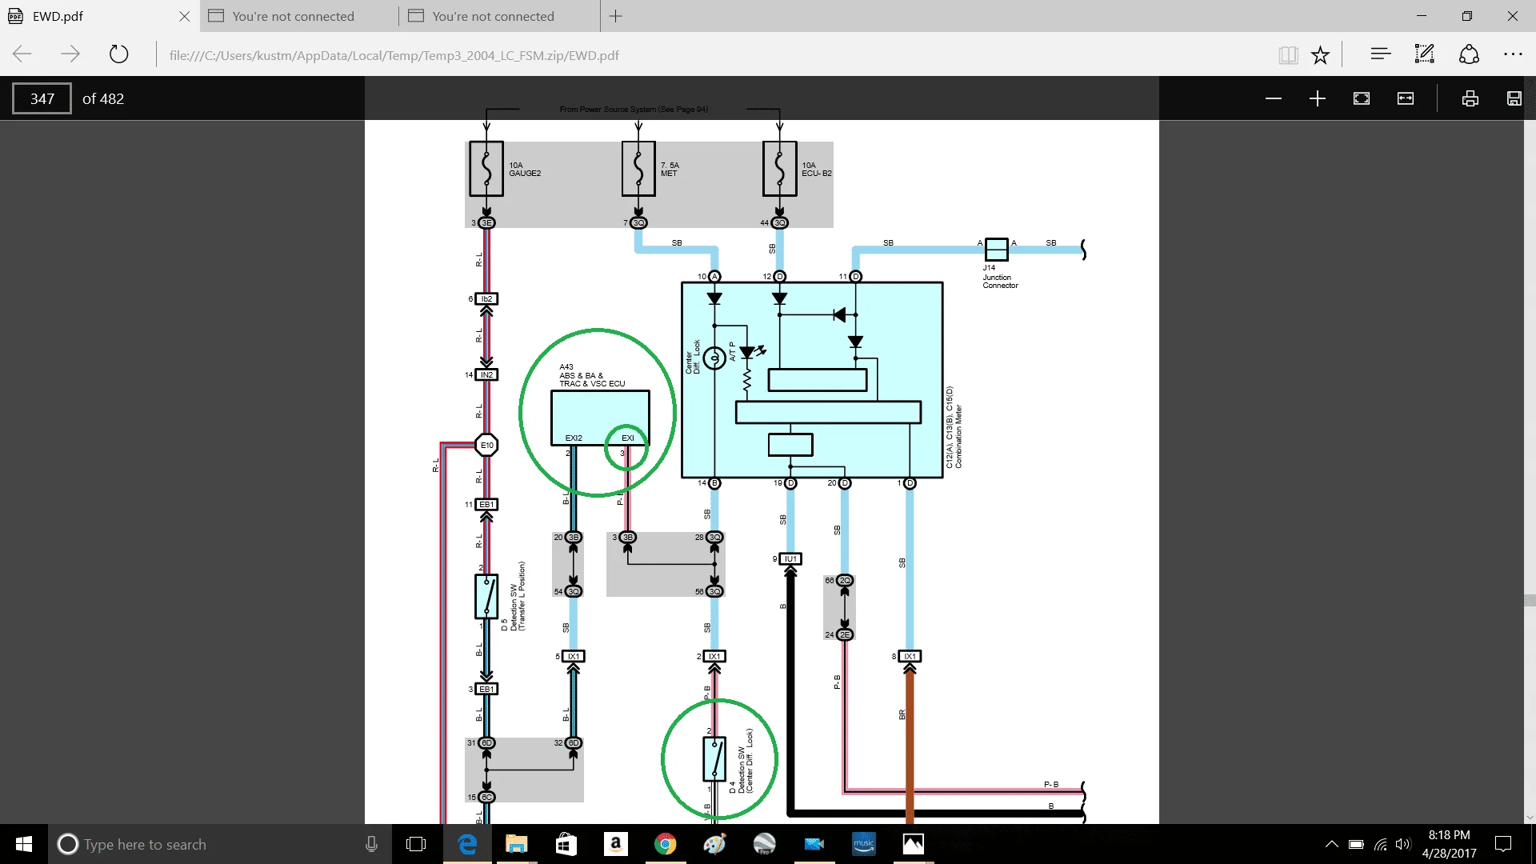
Task: Toggle full screen PDF view
Action: coord(1362,98)
